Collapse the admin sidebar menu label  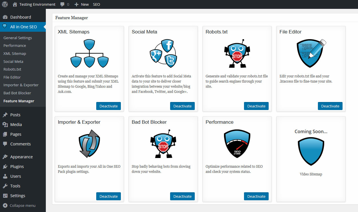[x=23, y=205]
